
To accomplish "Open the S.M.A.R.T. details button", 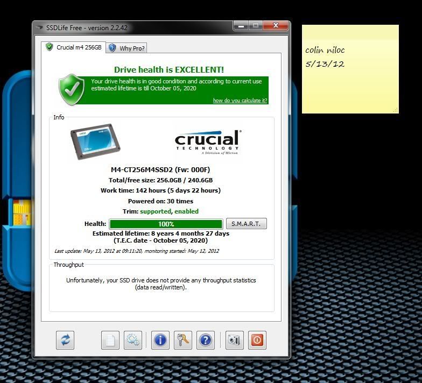I will [x=247, y=224].
